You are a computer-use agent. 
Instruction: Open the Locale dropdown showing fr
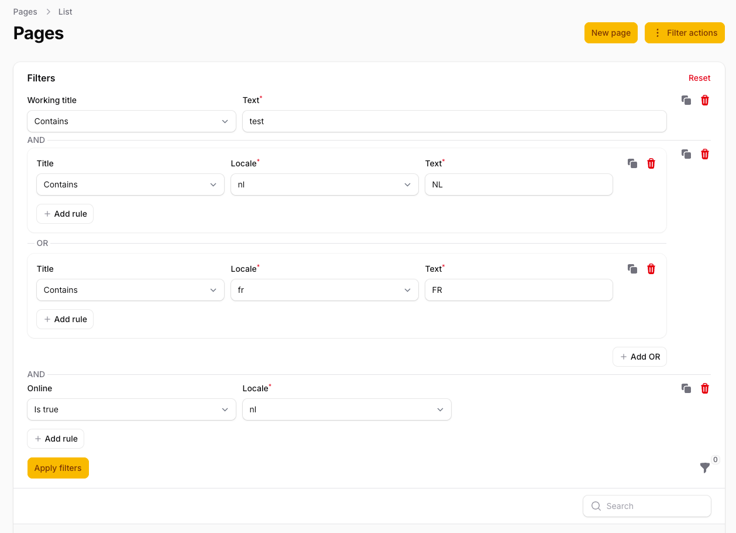324,290
